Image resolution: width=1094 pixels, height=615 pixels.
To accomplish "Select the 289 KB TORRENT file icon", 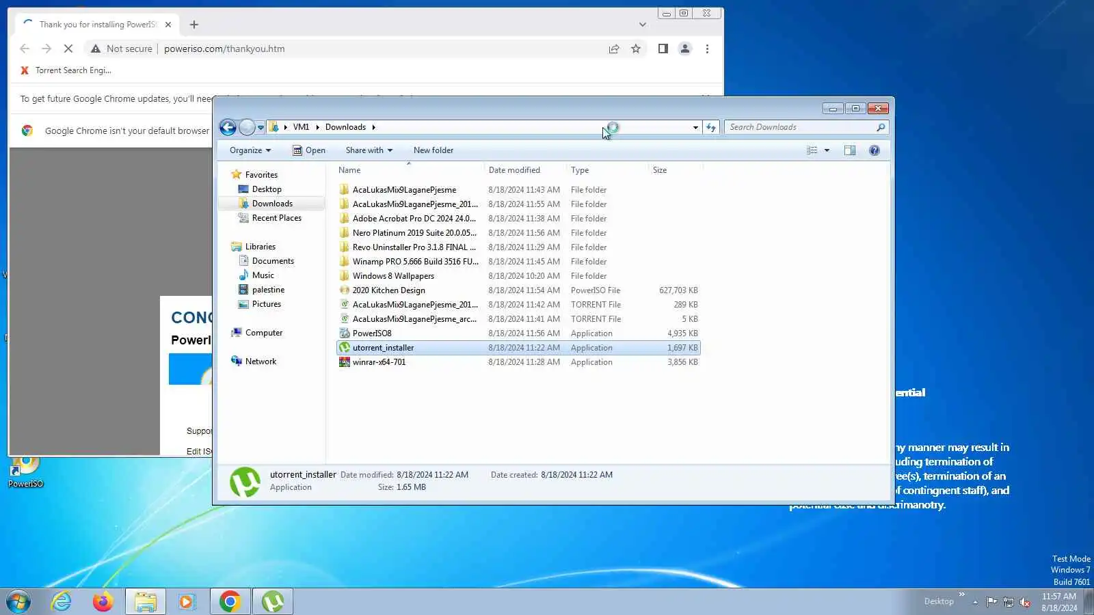I will 345,305.
